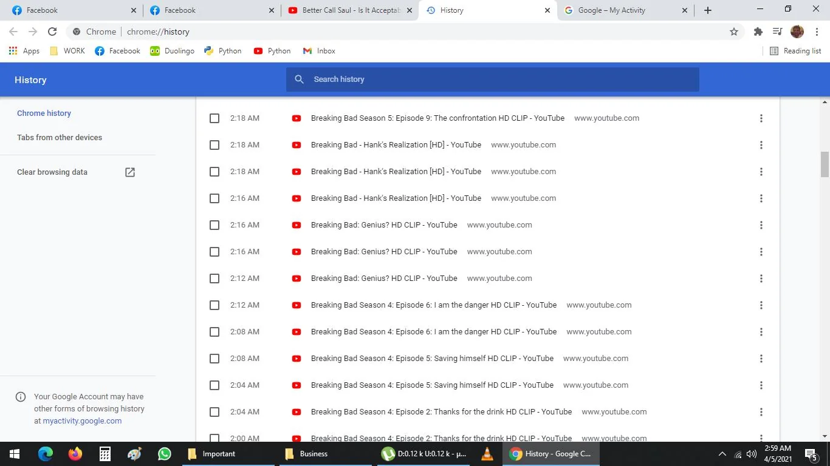Viewport: 830px width, 466px height.
Task: Open the Windows notification center
Action: tap(811, 454)
